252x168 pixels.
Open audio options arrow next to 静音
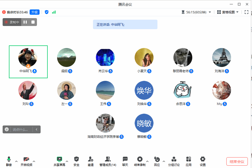point(17,161)
